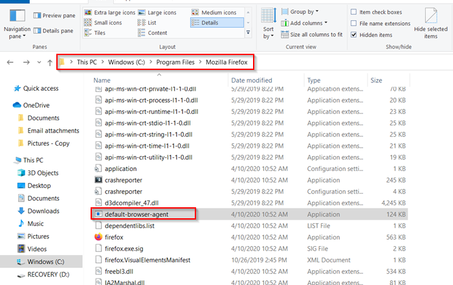The width and height of the screenshot is (453, 285).
Task: Open the Navigation pane menu
Action: coord(17,24)
